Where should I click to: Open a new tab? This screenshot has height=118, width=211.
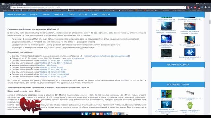24,4
